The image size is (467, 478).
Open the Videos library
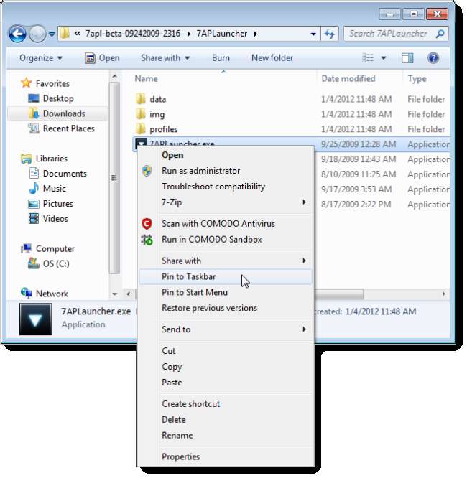(x=55, y=219)
